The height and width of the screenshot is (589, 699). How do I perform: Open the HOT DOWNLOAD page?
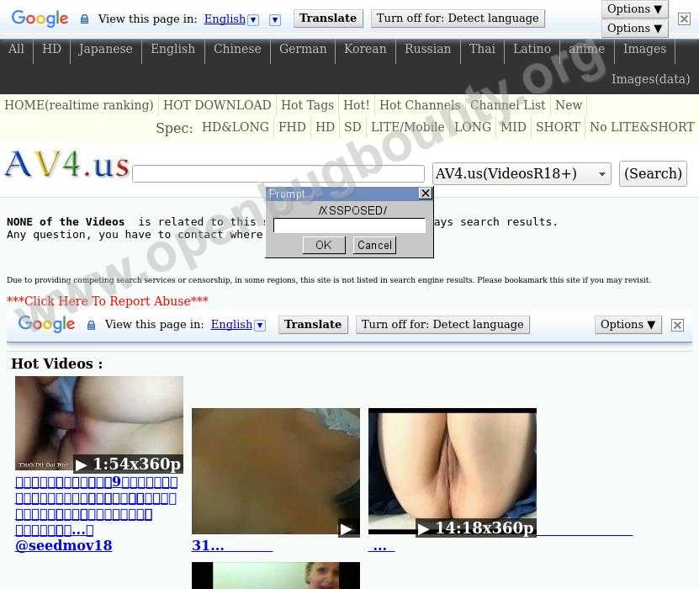pos(217,105)
